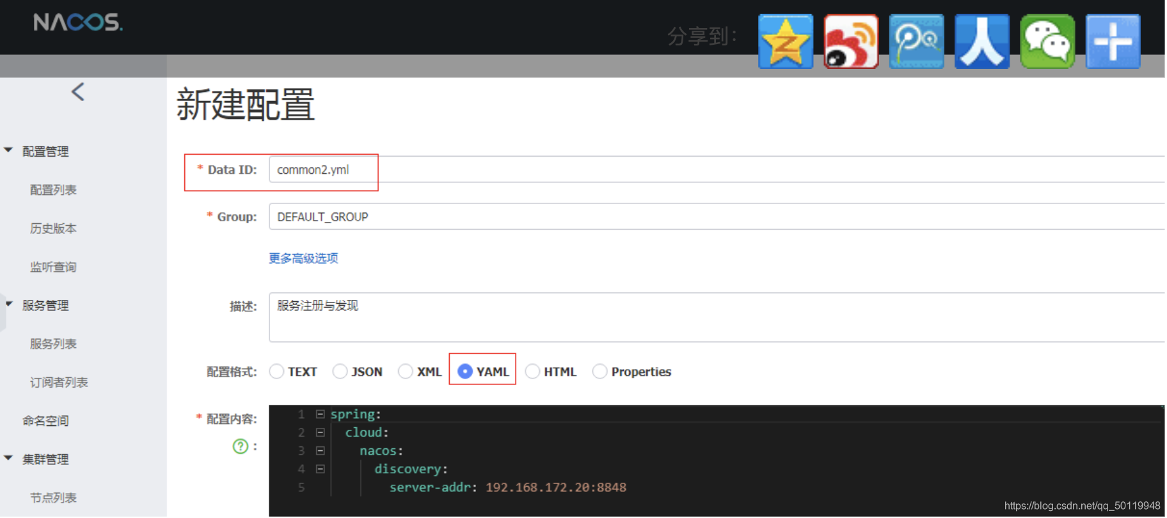Collapse sidebar with back chevron
The image size is (1167, 518).
(78, 92)
